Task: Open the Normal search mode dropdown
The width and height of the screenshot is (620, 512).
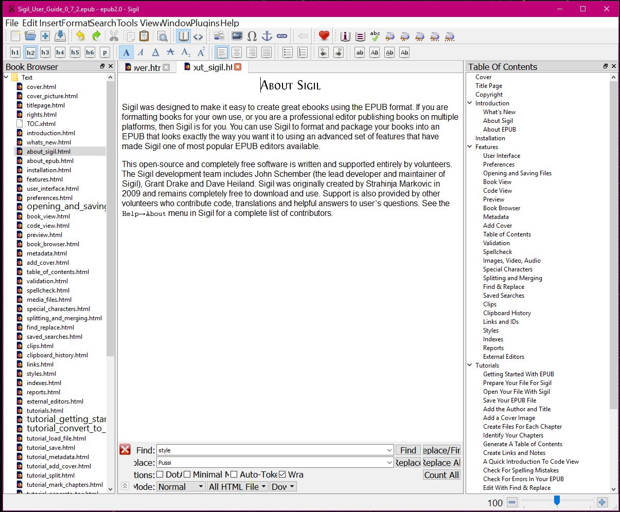Action: click(x=181, y=486)
